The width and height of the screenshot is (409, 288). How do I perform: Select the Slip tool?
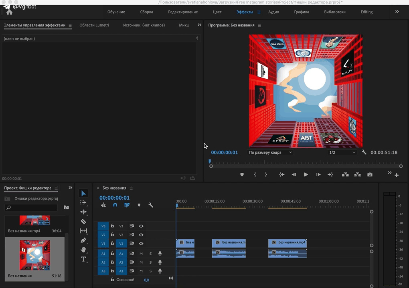(x=83, y=231)
